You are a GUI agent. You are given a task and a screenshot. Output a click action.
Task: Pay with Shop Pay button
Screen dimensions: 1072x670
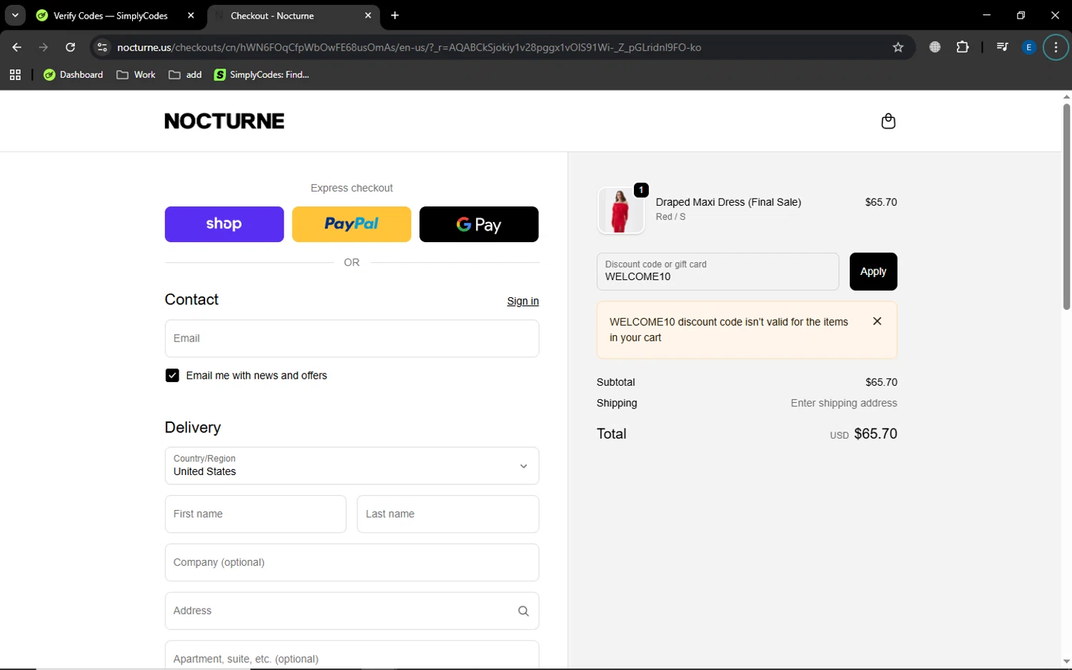[224, 224]
